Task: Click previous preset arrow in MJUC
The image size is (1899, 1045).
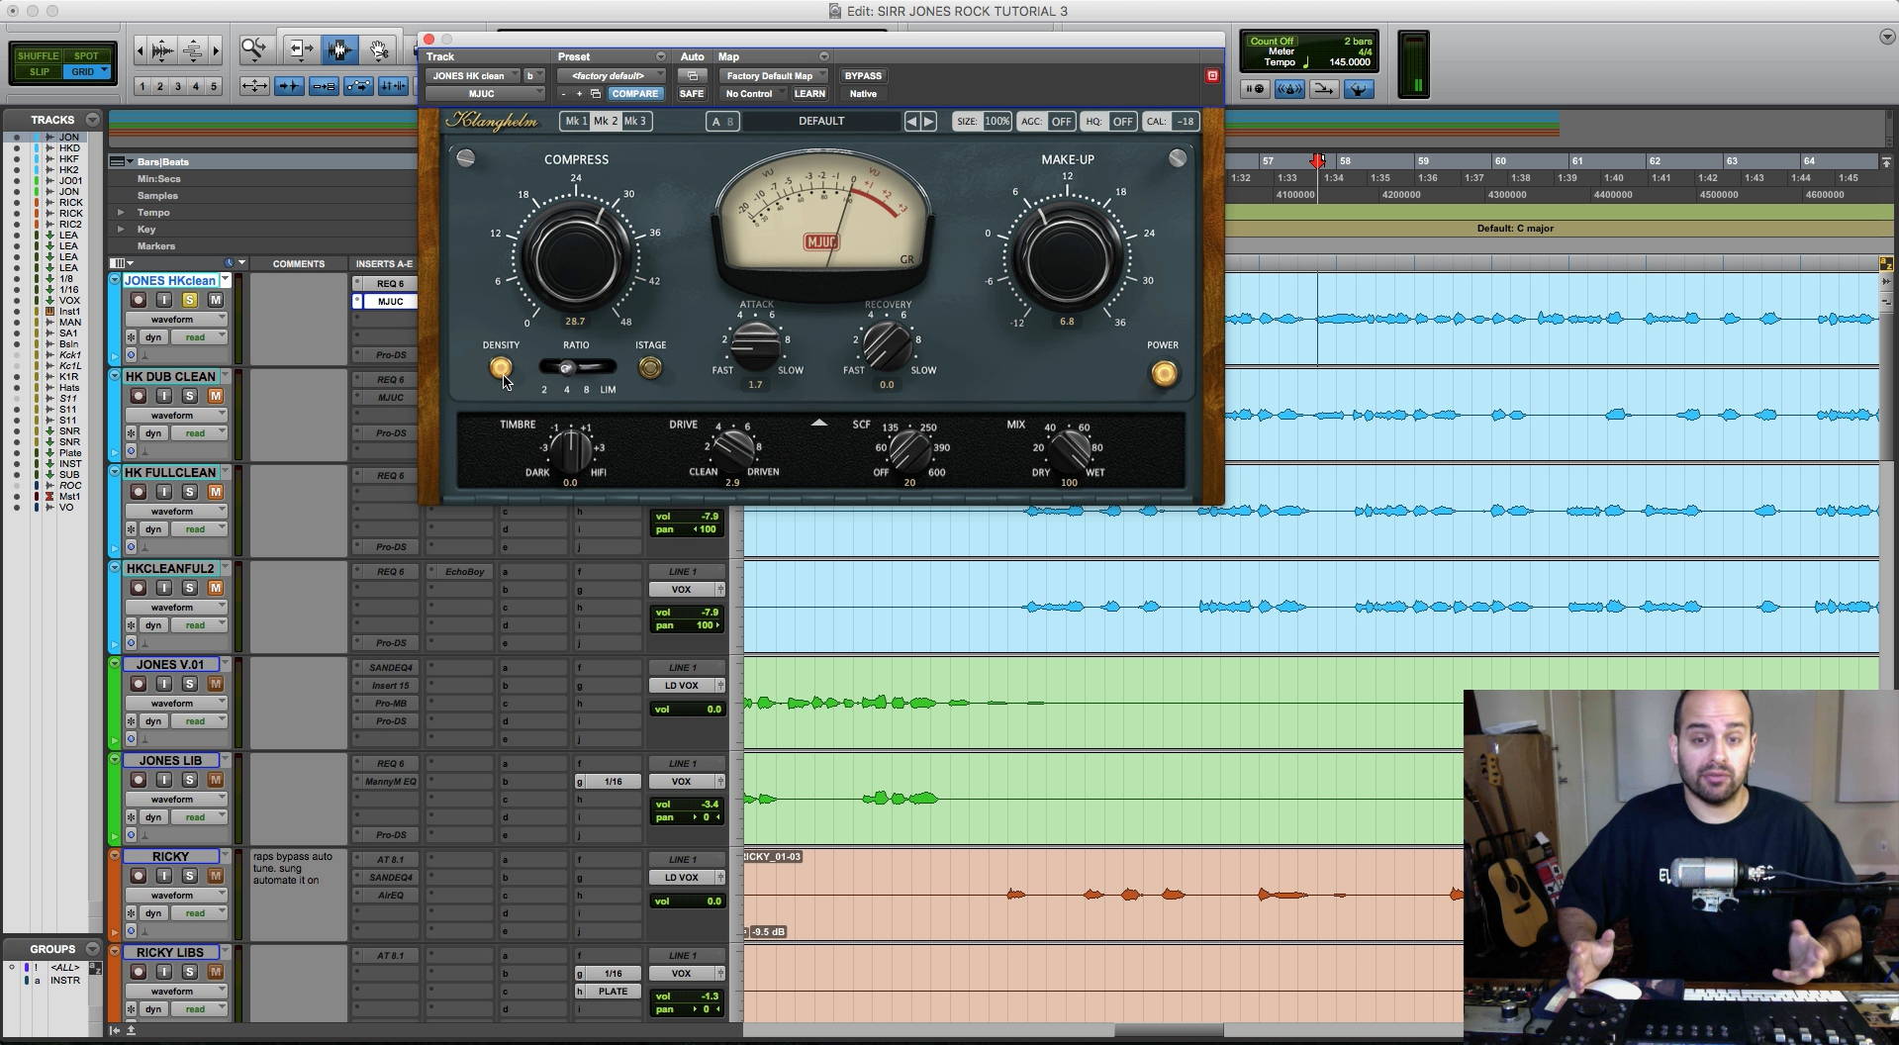Action: pos(911,121)
